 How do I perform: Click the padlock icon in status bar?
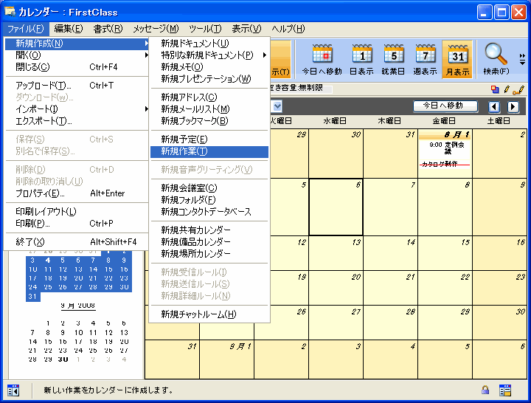coord(485,390)
